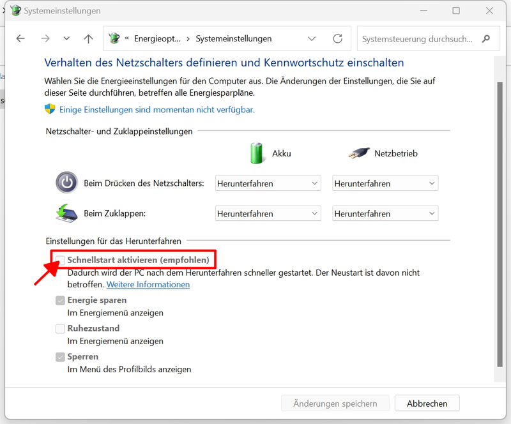Image resolution: width=511 pixels, height=424 pixels.
Task: Open Zuklappen dropdown for Netzbetrieb
Action: (x=385, y=213)
